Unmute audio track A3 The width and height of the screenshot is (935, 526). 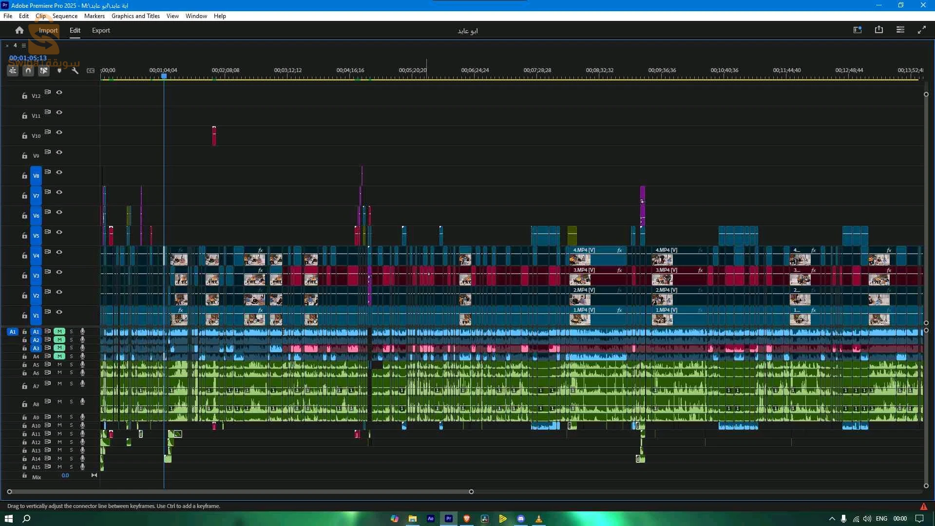pos(59,348)
